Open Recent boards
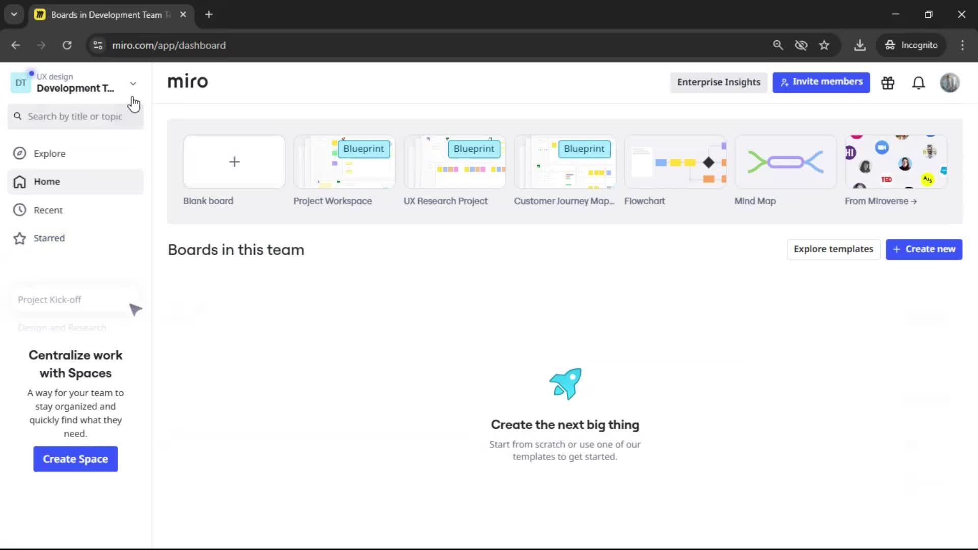978x550 pixels. pyautogui.click(x=75, y=210)
